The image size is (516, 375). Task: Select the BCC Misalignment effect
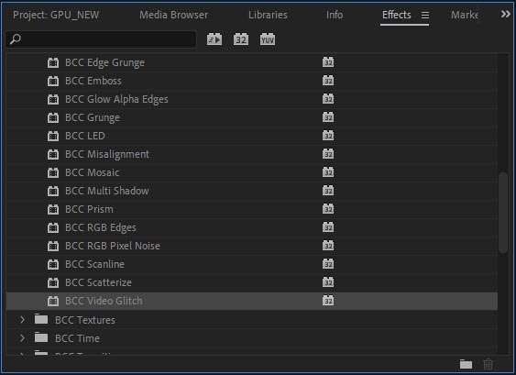click(x=107, y=154)
